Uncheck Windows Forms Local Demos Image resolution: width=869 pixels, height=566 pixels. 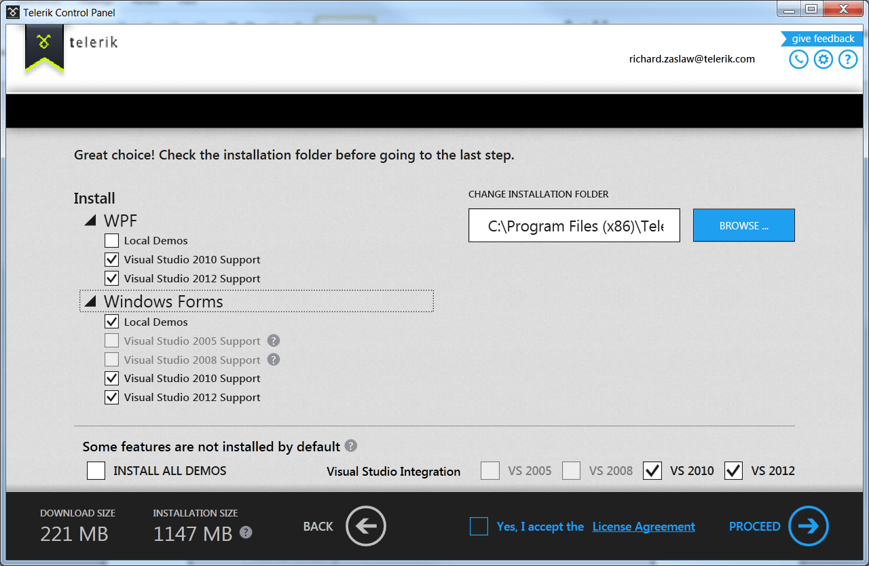coord(112,322)
